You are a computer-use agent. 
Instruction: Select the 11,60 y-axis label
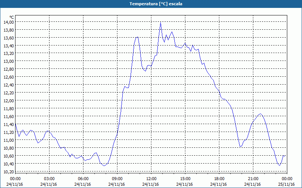tap(9, 117)
